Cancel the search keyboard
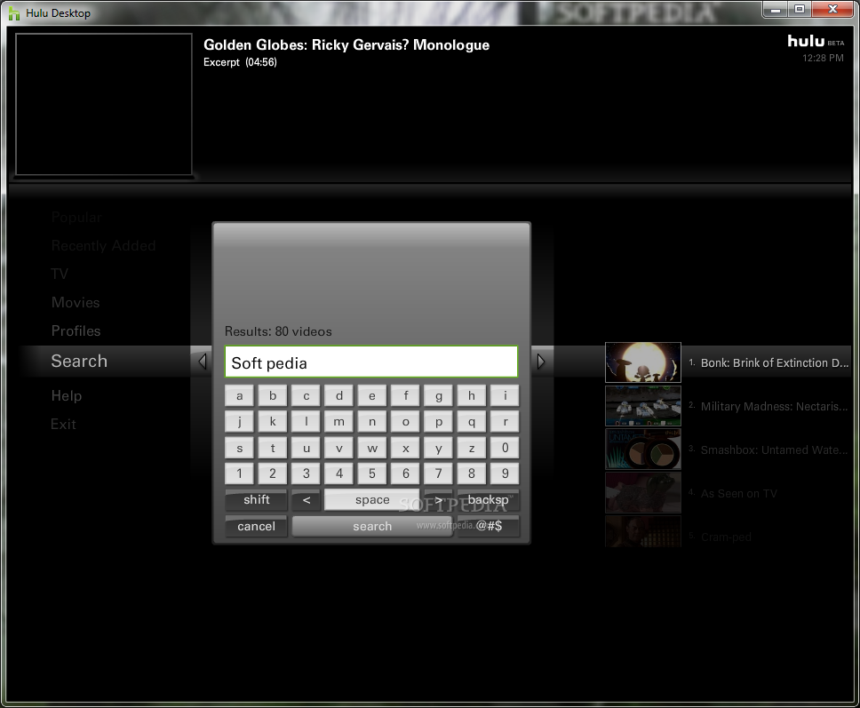Screen dimensions: 860x708 tap(256, 526)
